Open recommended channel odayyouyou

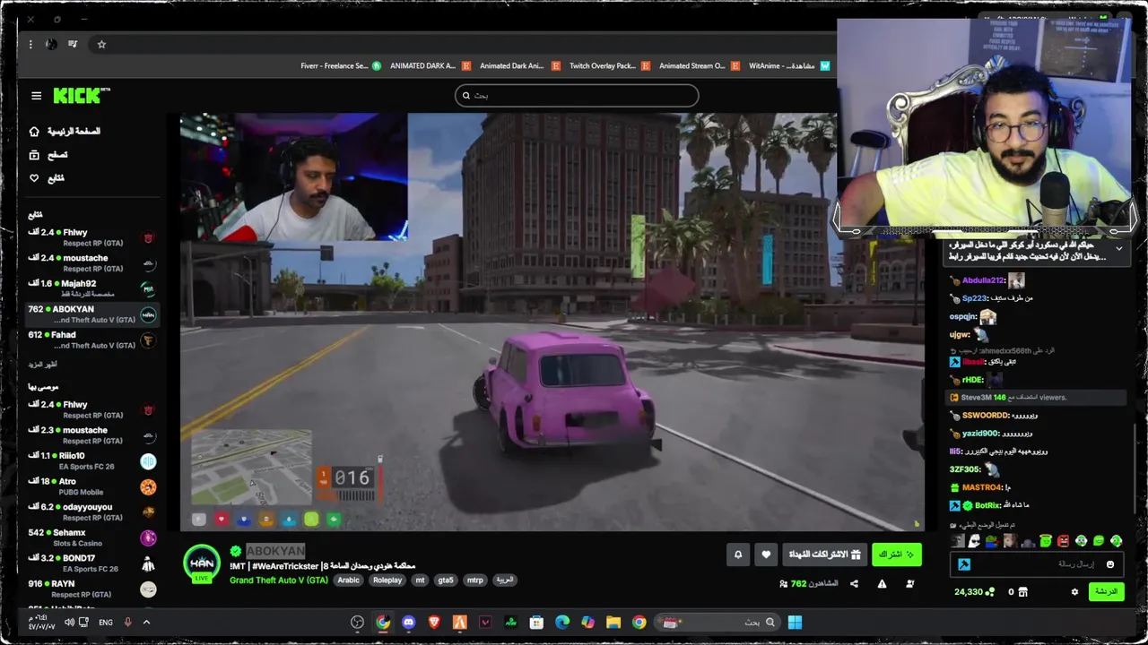click(92, 512)
